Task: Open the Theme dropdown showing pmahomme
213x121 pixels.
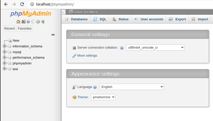Action: (x=103, y=97)
